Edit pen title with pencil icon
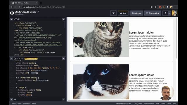This screenshot has width=187, height=105. coord(38,12)
